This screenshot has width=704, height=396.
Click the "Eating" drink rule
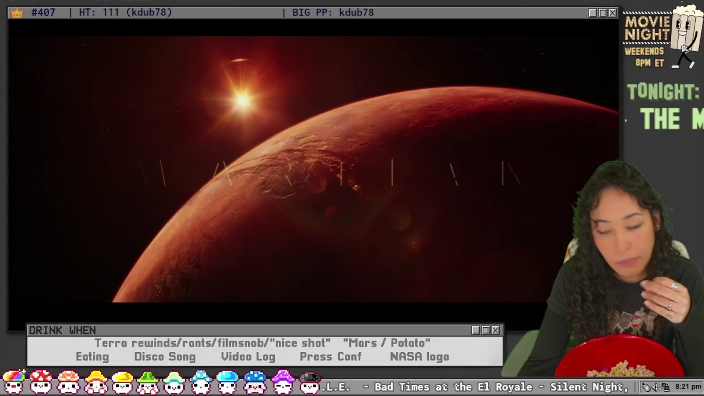[92, 357]
